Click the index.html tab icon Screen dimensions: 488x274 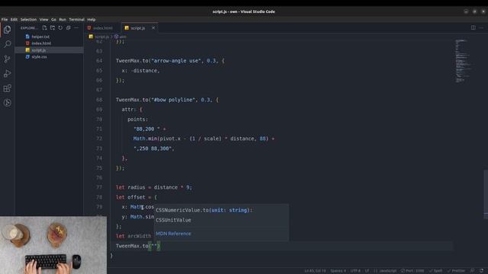[89, 28]
